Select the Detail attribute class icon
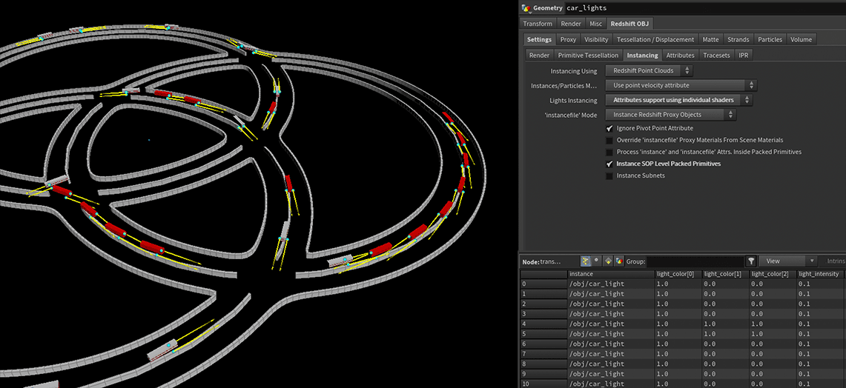Screen dimensions: 846x388 click(x=618, y=261)
